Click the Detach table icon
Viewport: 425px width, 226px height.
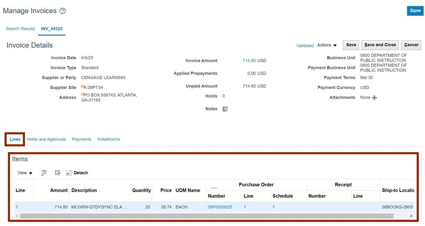point(69,173)
